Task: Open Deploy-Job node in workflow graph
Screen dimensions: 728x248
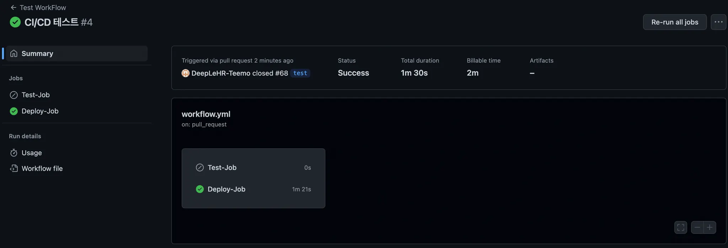Action: point(226,189)
